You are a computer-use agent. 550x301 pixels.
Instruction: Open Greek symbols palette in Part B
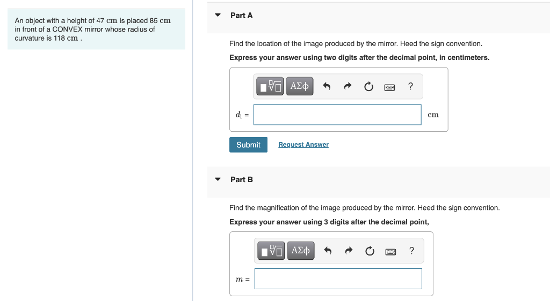[x=301, y=251]
